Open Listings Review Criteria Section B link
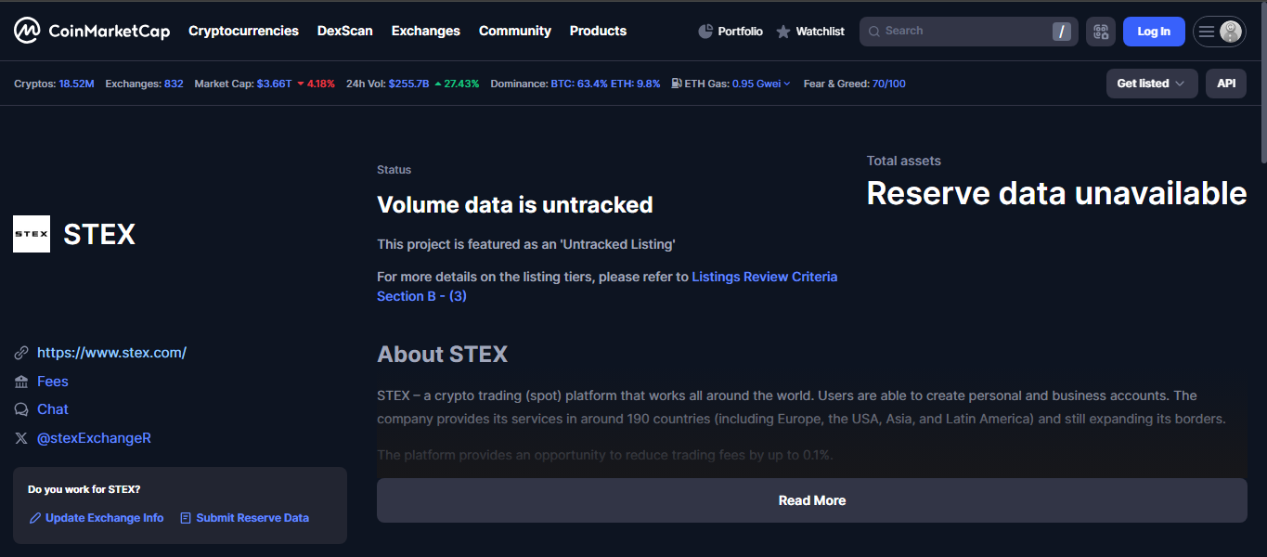Image resolution: width=1267 pixels, height=557 pixels. [x=607, y=286]
